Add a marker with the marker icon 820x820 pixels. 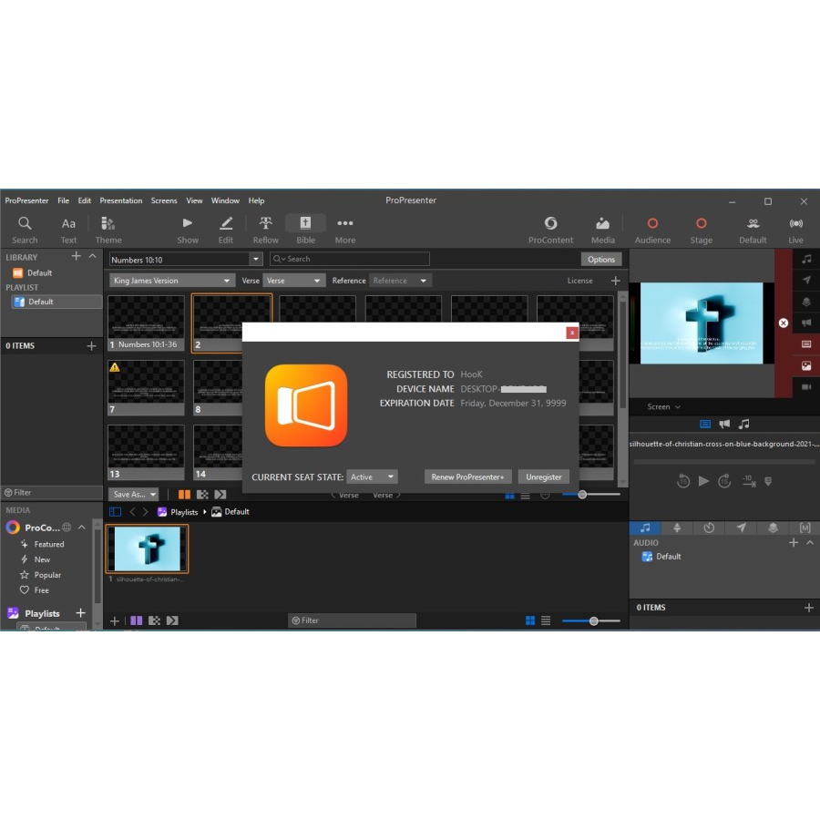point(768,481)
